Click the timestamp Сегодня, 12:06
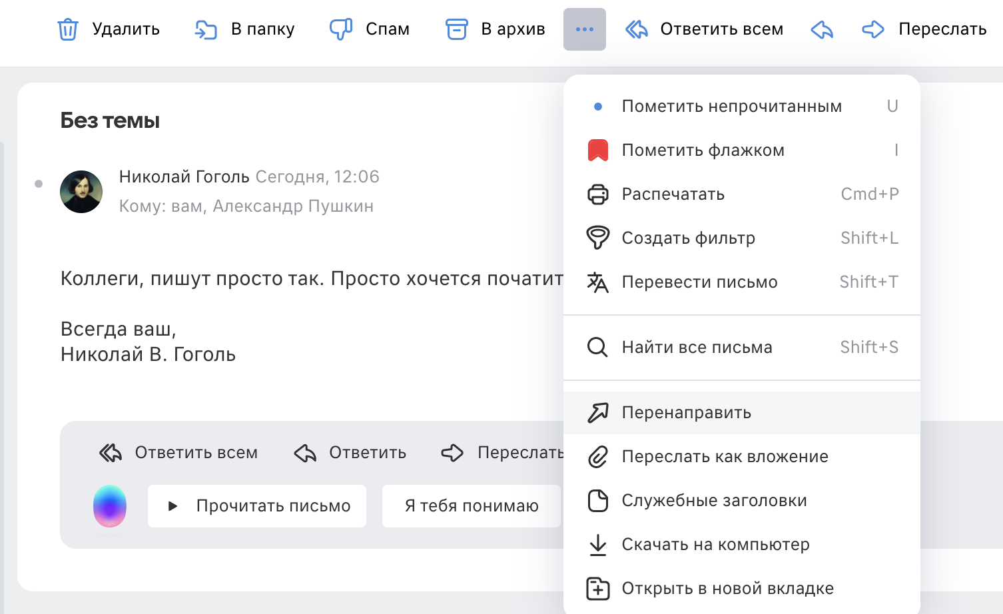The width and height of the screenshot is (1003, 614). pyautogui.click(x=318, y=176)
